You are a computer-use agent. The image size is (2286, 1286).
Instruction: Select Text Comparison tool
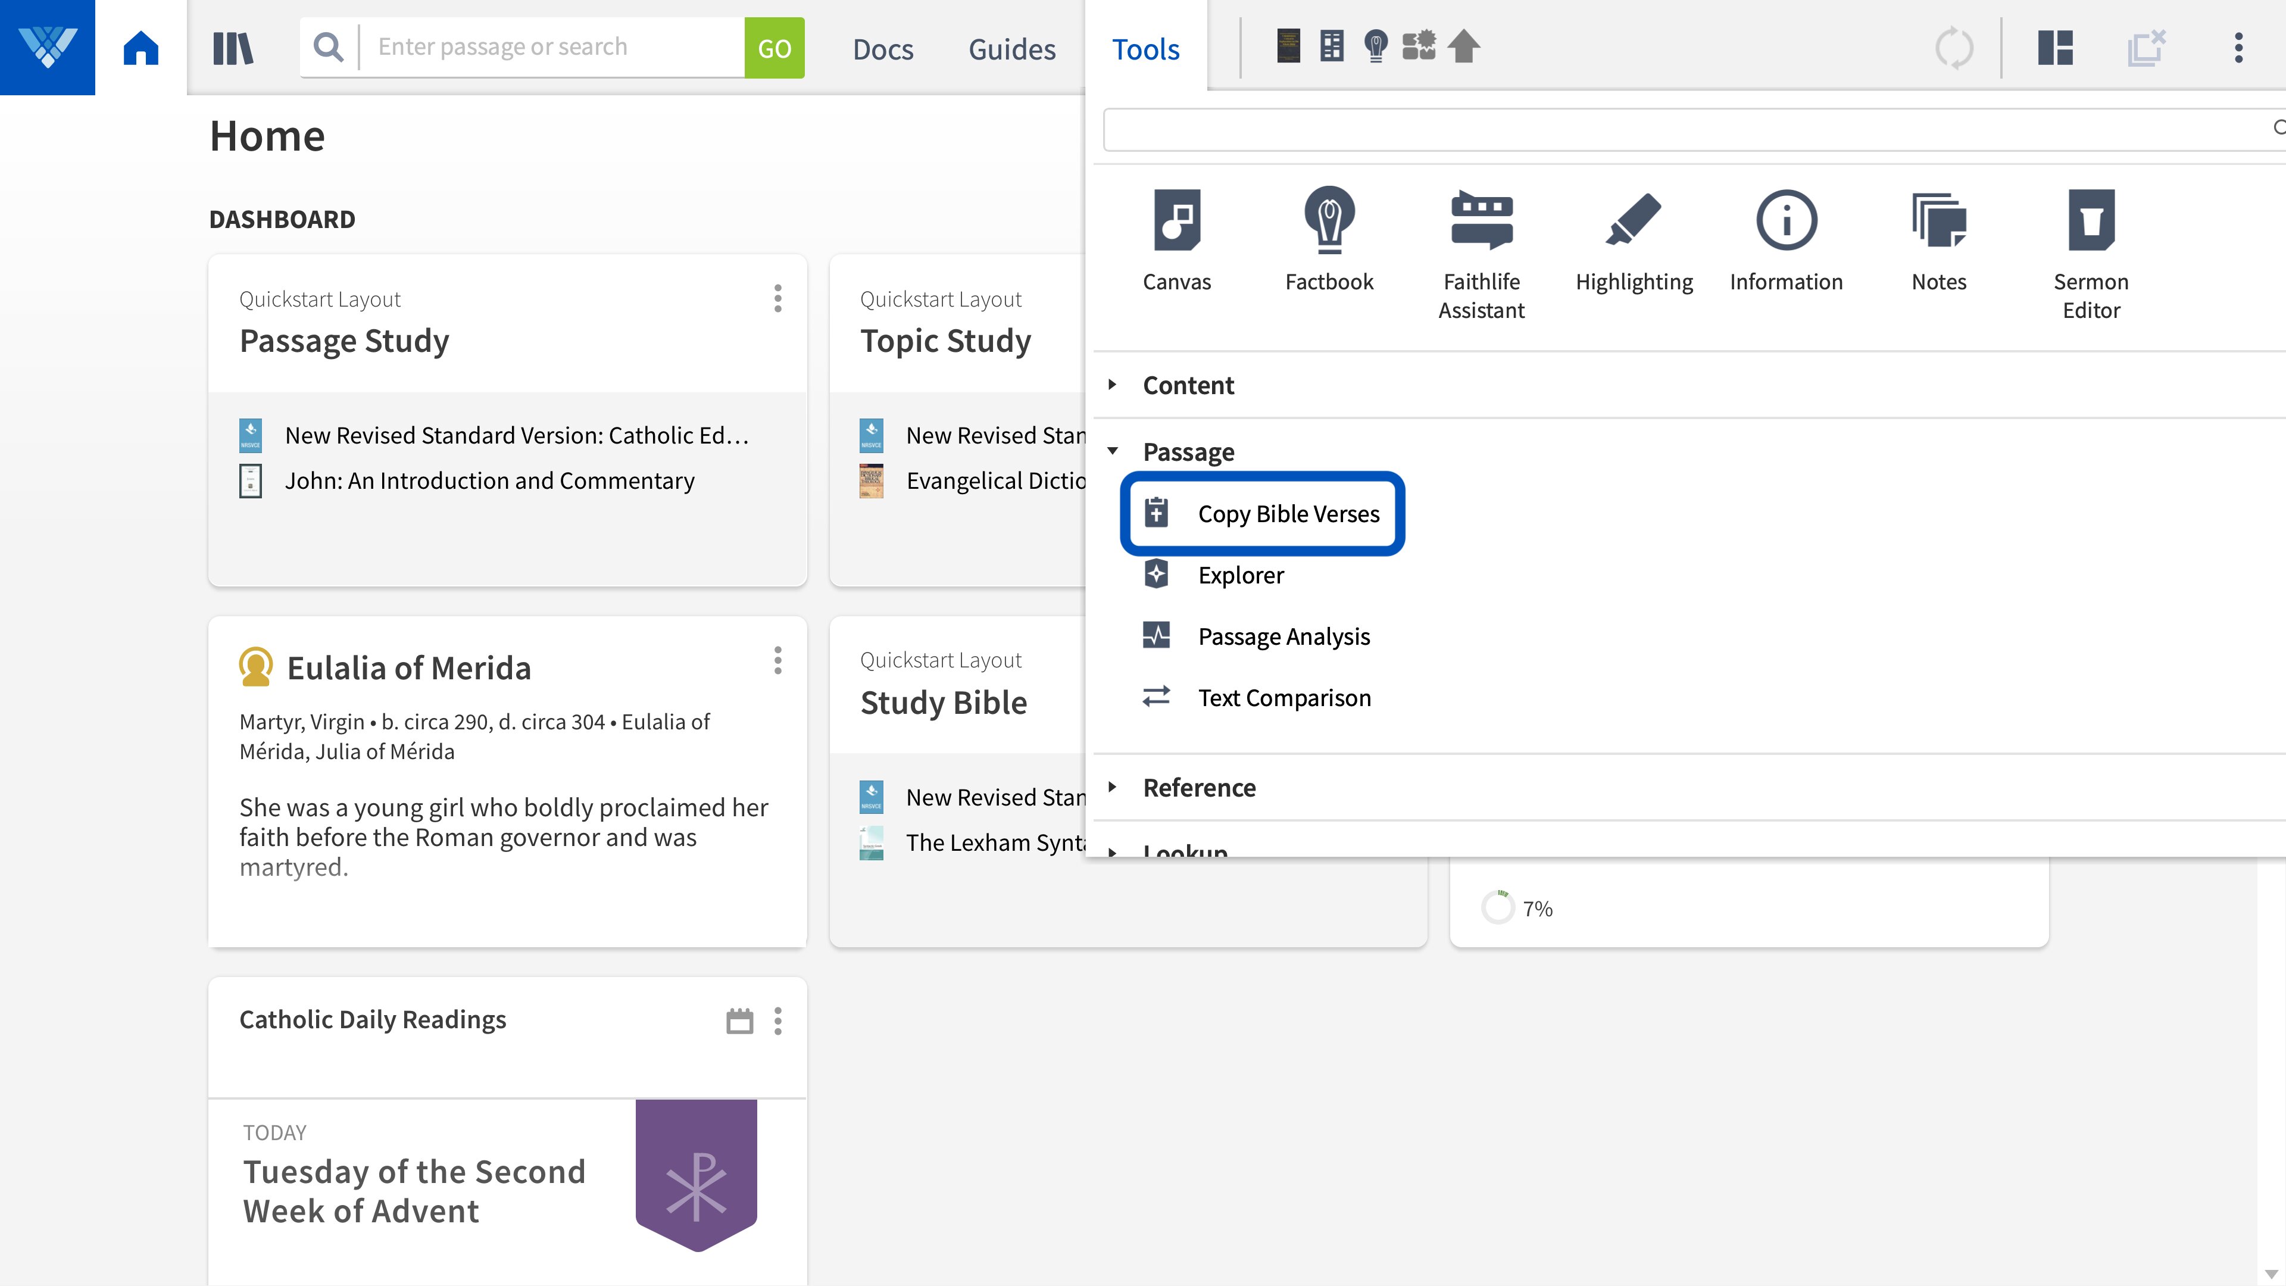pos(1283,698)
